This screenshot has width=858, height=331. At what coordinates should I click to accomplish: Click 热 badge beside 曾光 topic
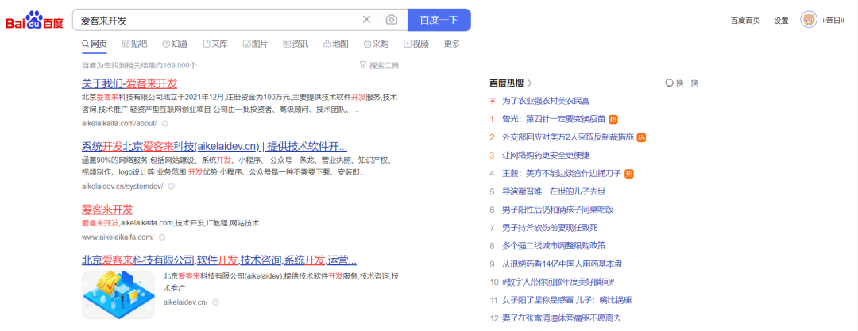pyautogui.click(x=613, y=119)
